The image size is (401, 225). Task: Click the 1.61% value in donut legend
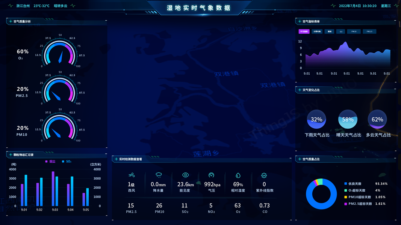380,204
